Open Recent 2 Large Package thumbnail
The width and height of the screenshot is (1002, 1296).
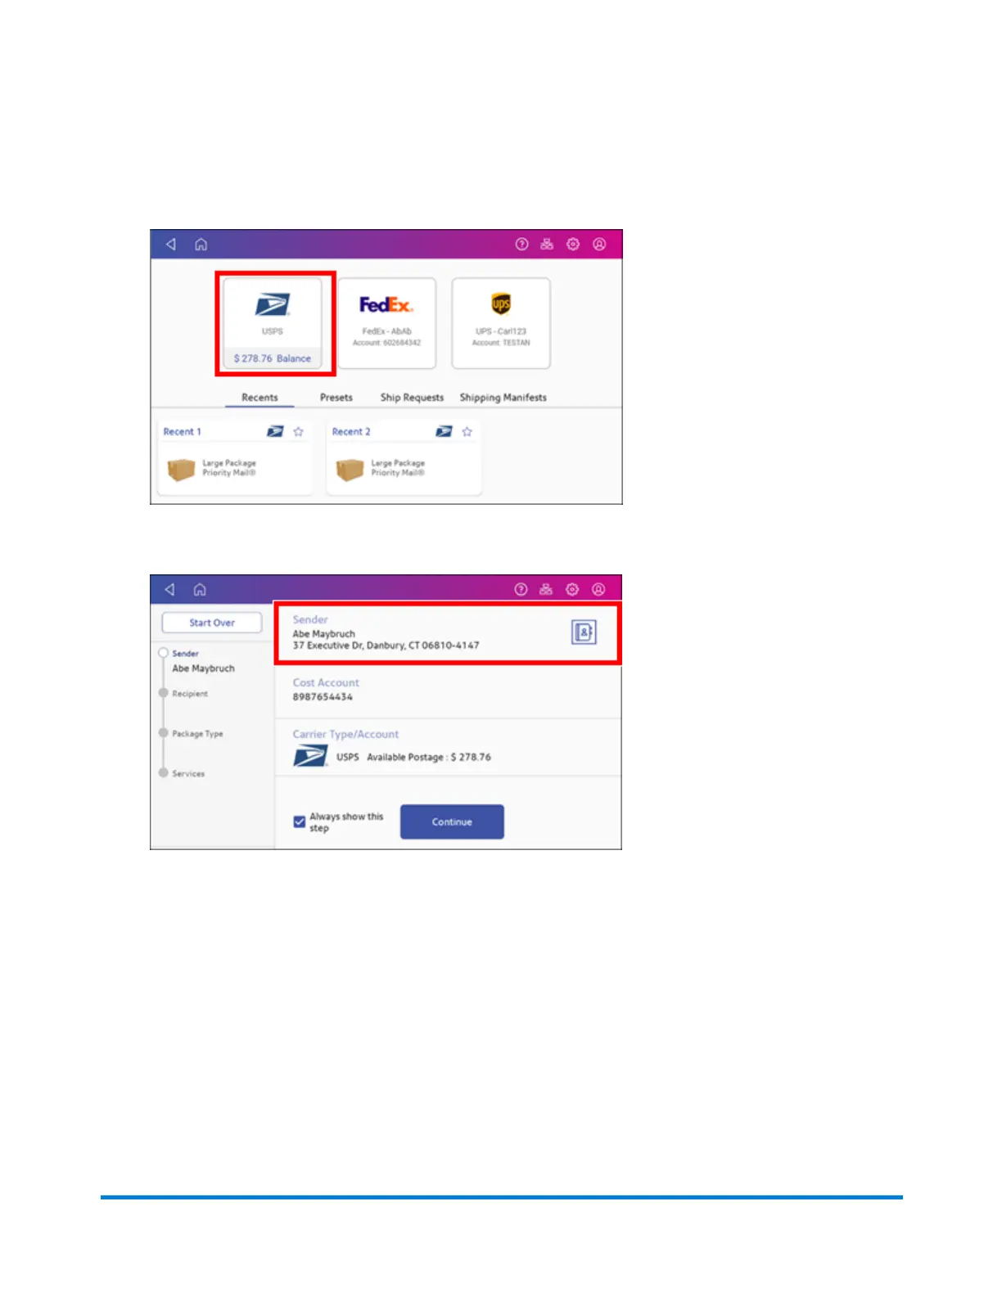350,470
